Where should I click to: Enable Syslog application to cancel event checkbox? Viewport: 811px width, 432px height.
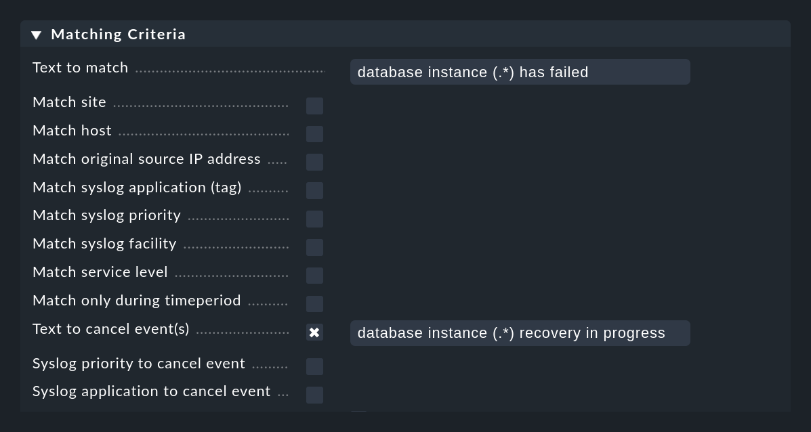tap(314, 395)
